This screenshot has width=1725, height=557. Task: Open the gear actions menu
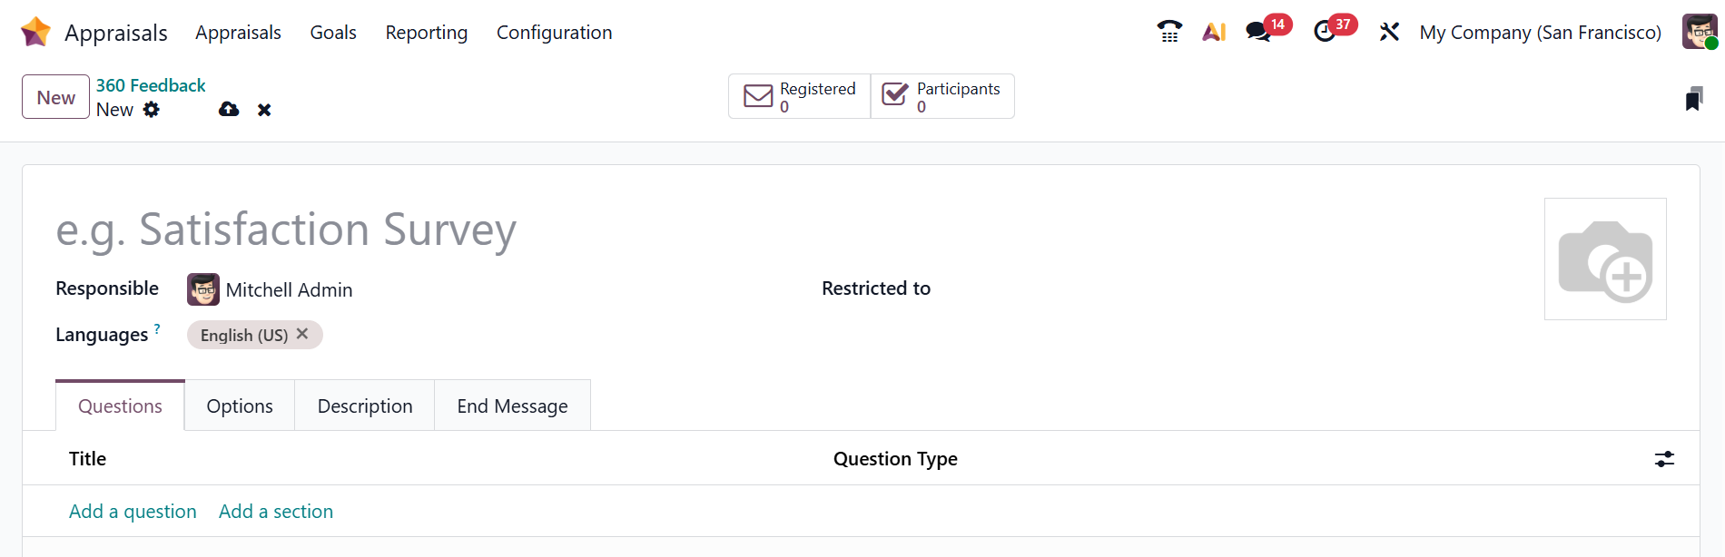pyautogui.click(x=152, y=110)
